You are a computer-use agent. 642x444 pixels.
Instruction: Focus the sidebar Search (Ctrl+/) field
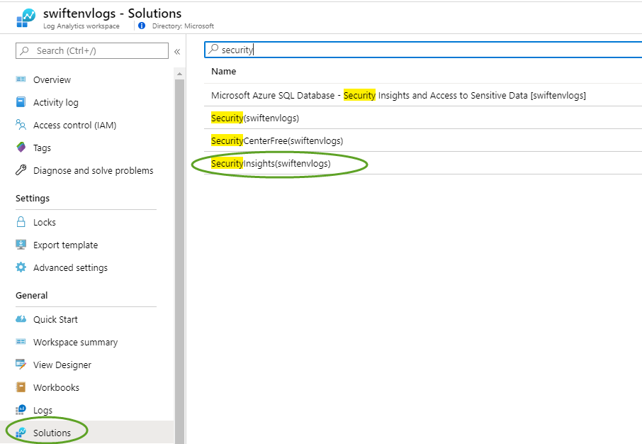coord(92,51)
